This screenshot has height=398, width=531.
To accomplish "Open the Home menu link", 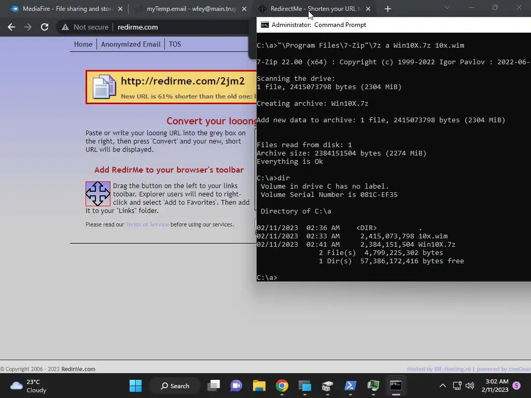I will (x=83, y=45).
